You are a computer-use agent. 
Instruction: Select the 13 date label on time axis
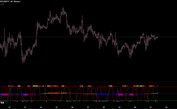pyautogui.click(x=25, y=107)
